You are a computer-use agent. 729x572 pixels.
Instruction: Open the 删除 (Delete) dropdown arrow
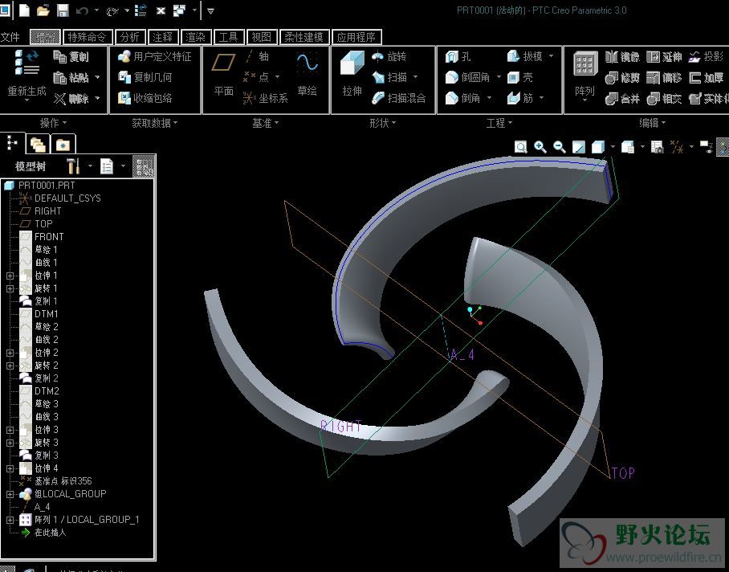click(x=97, y=98)
